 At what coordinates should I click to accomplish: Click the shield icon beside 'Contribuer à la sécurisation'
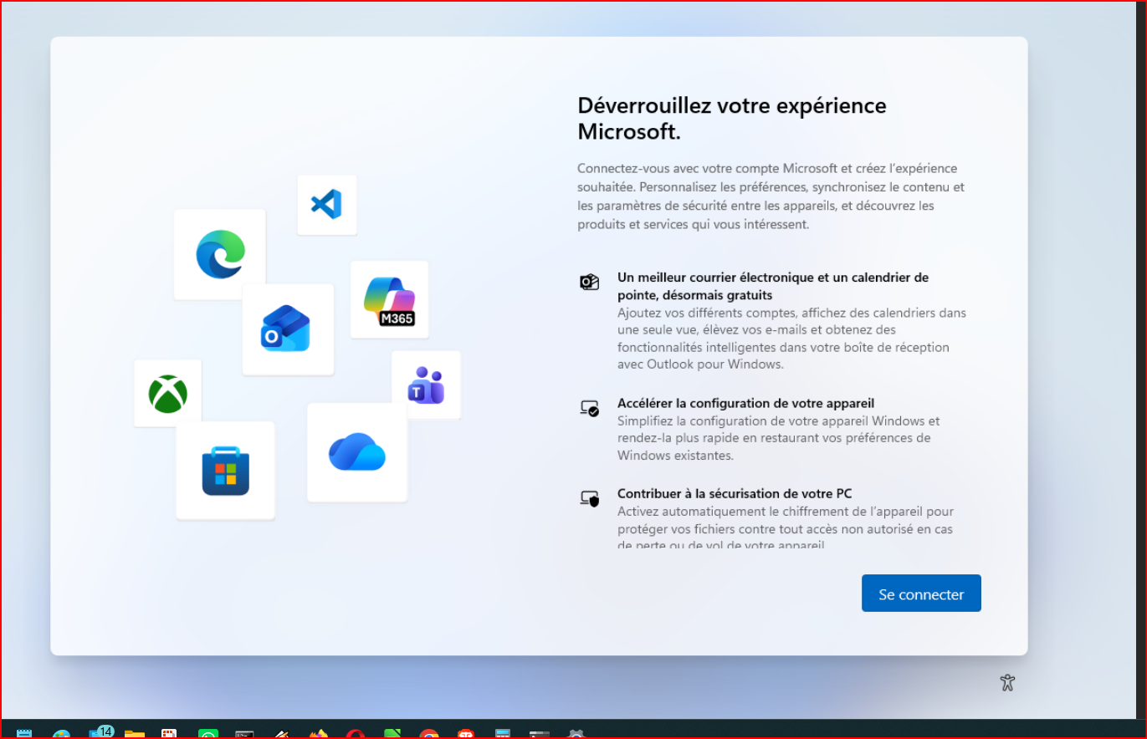point(590,499)
